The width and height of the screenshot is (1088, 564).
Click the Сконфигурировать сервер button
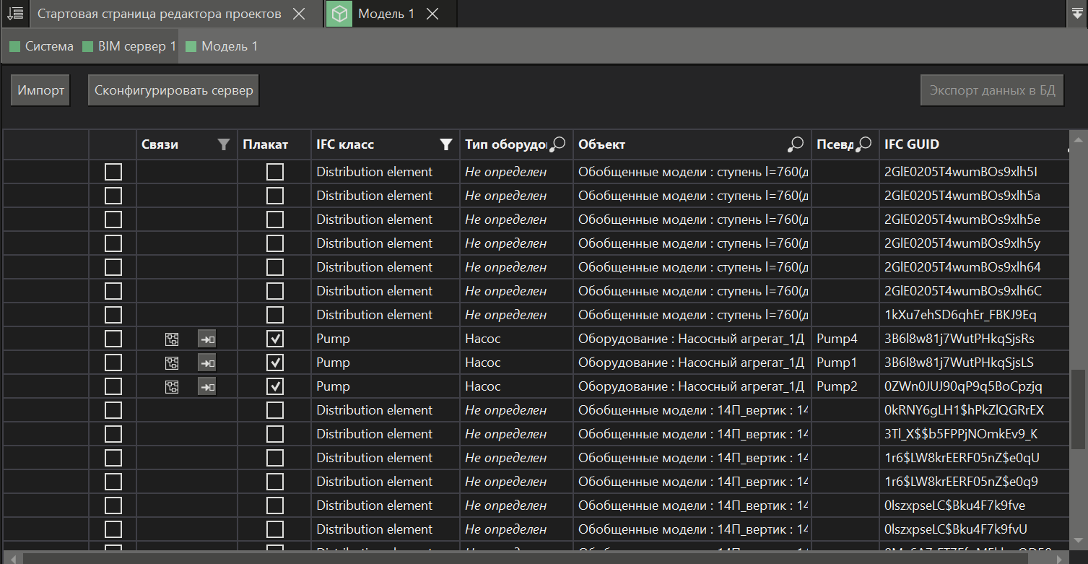173,91
